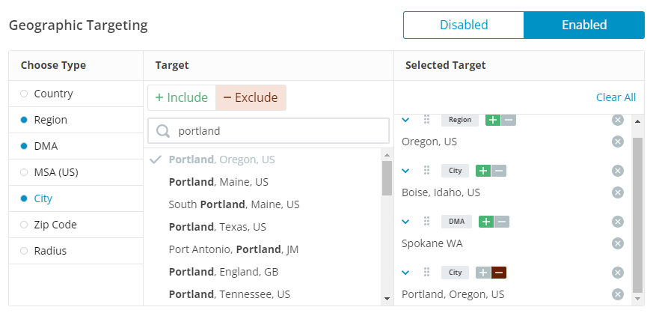Screen dimensions: 653x319
Task: Click the Selected Target scrollbar thumb
Action: [x=637, y=215]
